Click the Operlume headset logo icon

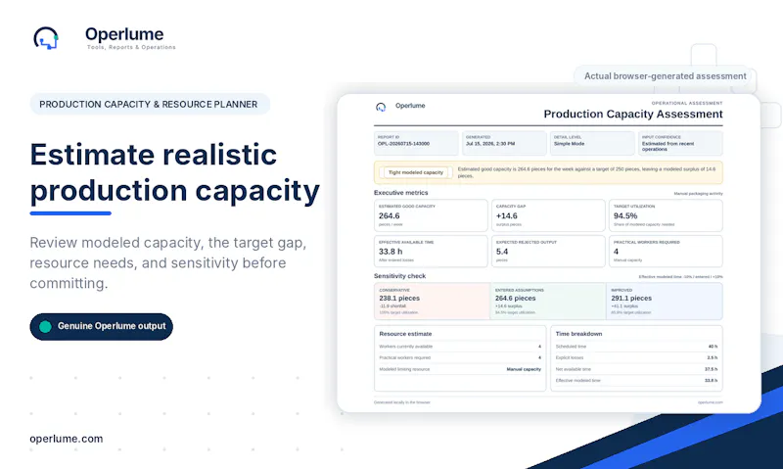(46, 38)
